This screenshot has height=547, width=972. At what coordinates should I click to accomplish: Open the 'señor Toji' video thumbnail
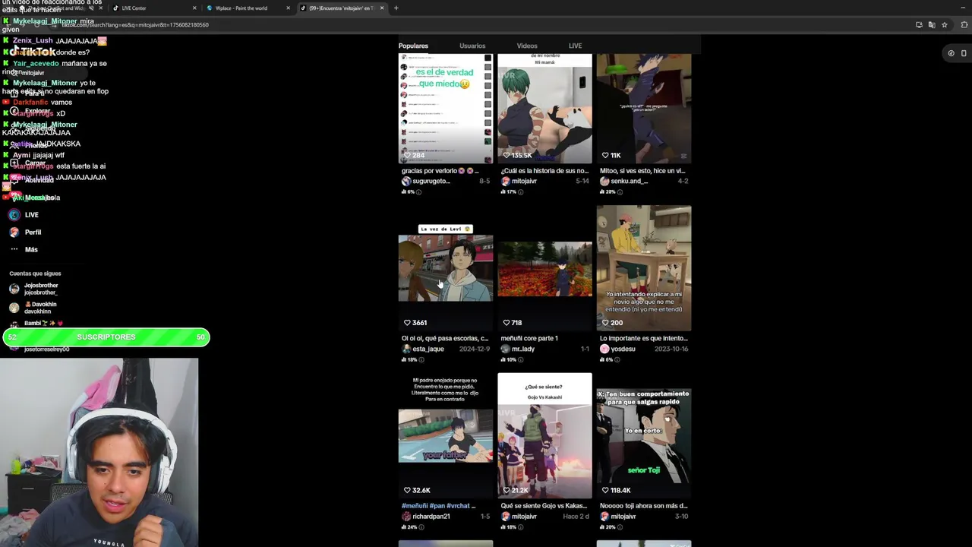click(x=644, y=435)
